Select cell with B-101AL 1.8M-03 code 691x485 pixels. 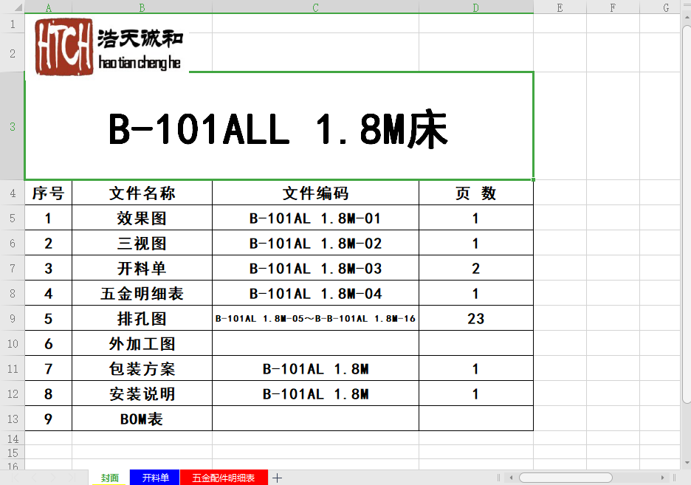[x=315, y=268]
